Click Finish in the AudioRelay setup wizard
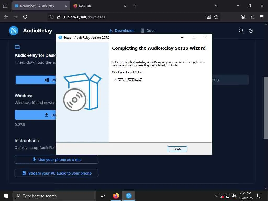Viewport: 268px width, 201px height. [177, 149]
